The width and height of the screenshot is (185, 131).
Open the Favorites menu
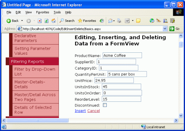[42, 12]
